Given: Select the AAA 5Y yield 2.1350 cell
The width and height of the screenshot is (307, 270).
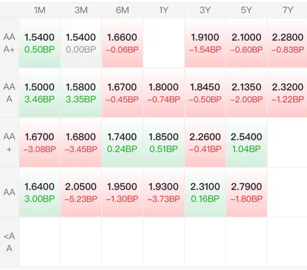Looking at the screenshot, I should (246, 93).
